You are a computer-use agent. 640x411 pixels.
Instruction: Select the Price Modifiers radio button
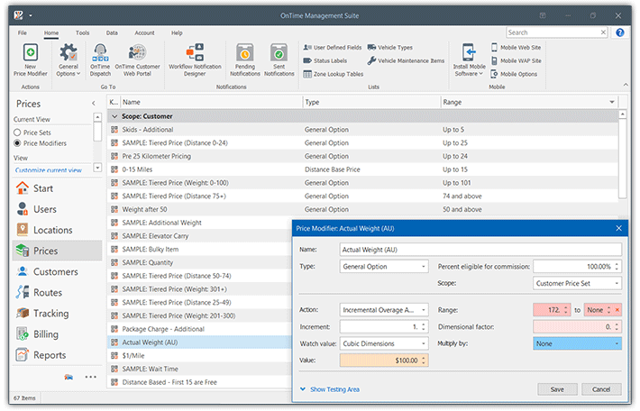(x=17, y=143)
